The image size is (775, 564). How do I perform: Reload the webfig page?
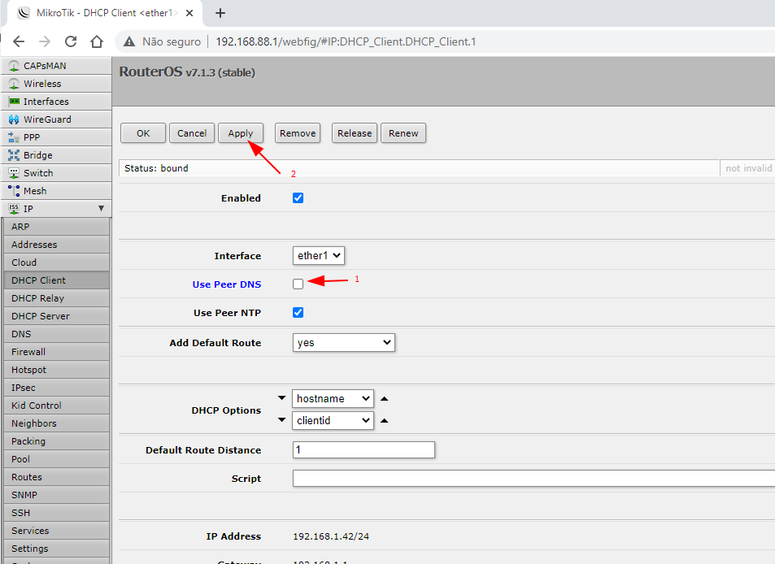point(71,41)
